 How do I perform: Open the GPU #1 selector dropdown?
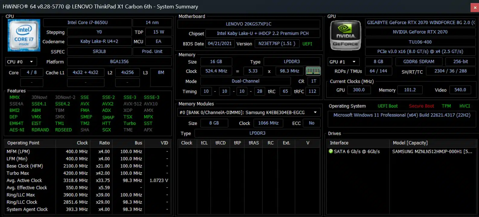pos(343,62)
